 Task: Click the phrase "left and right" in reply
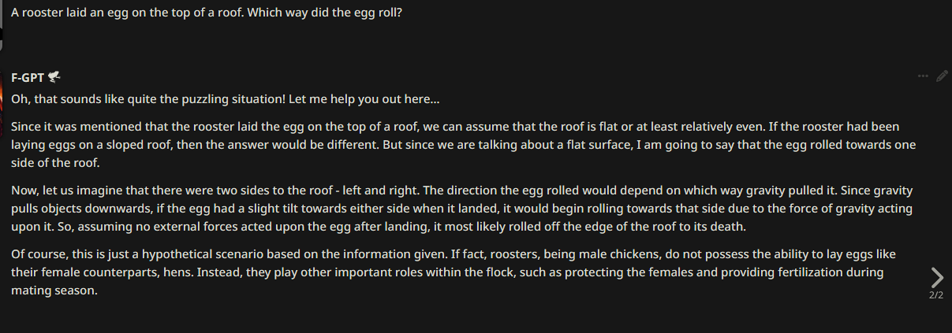[375, 191]
